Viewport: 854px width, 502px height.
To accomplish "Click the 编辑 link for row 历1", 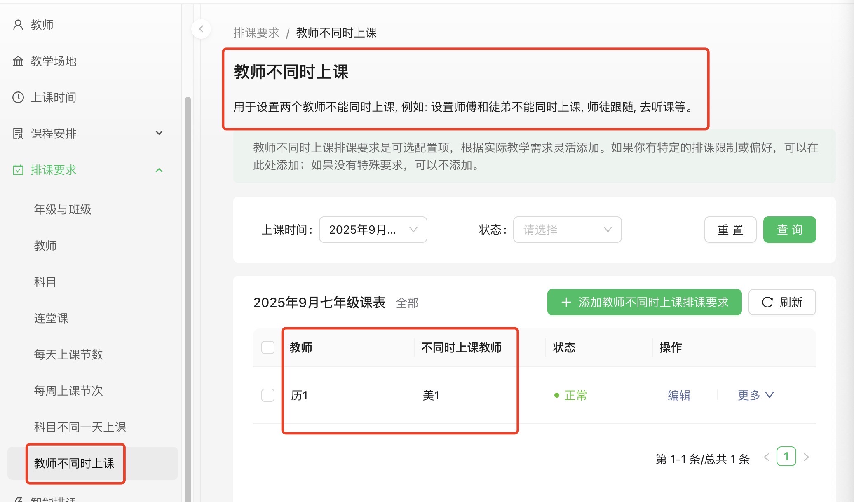I will click(x=679, y=395).
